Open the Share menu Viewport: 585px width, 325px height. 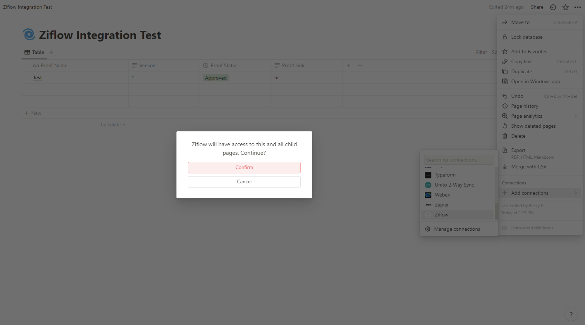click(x=537, y=7)
